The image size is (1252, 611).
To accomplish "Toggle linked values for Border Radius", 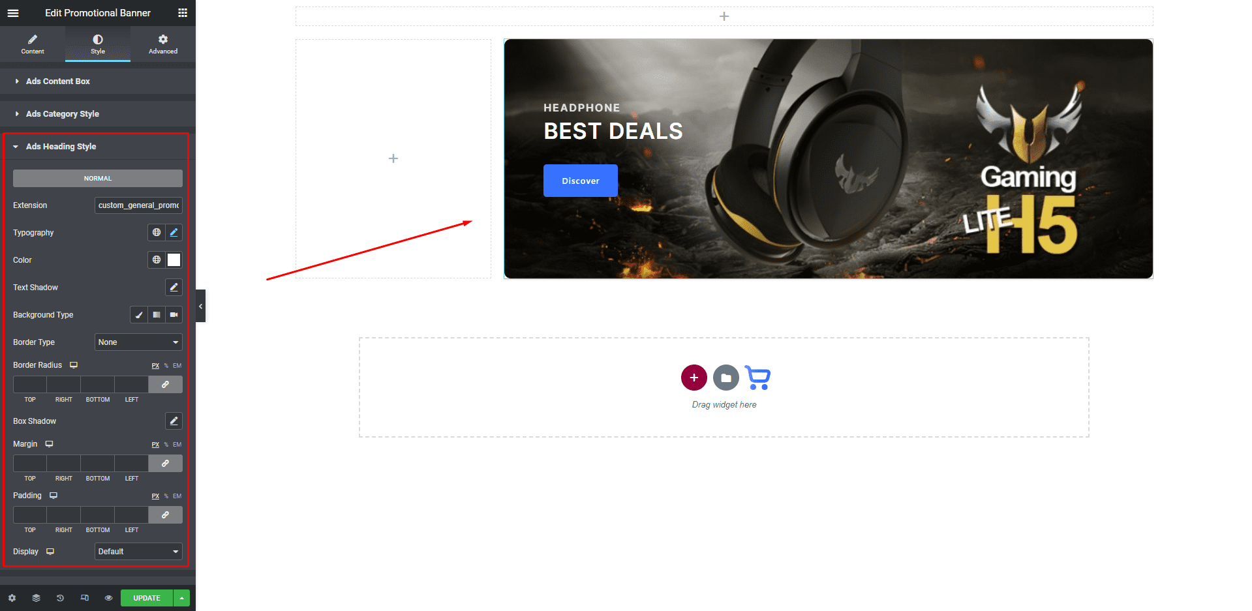I will point(166,385).
